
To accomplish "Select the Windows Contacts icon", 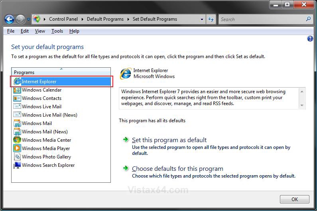I will pos(17,98).
